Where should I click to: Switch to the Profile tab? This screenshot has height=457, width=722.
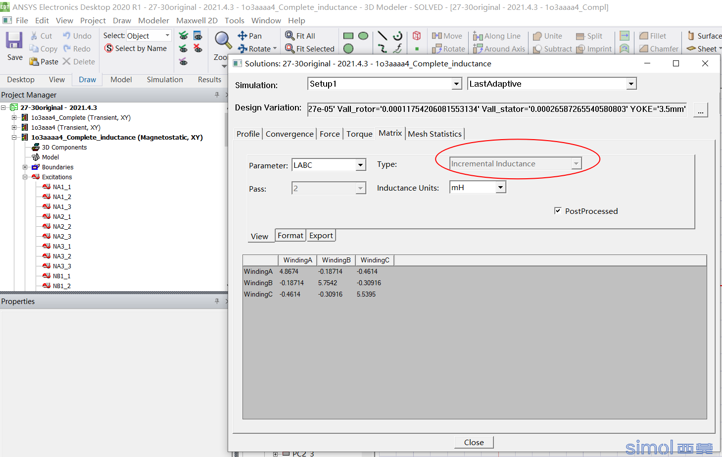248,134
